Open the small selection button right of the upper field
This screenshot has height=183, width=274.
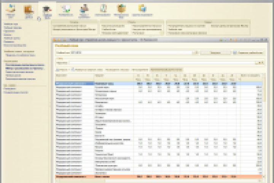click(x=196, y=53)
